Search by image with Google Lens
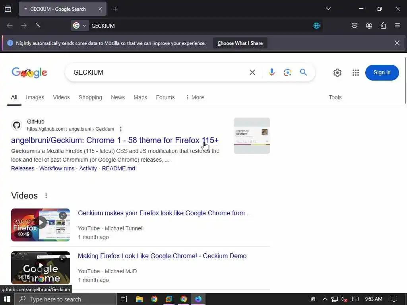Image resolution: width=407 pixels, height=305 pixels. [x=288, y=72]
